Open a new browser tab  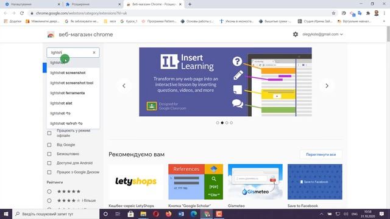pos(190,4)
